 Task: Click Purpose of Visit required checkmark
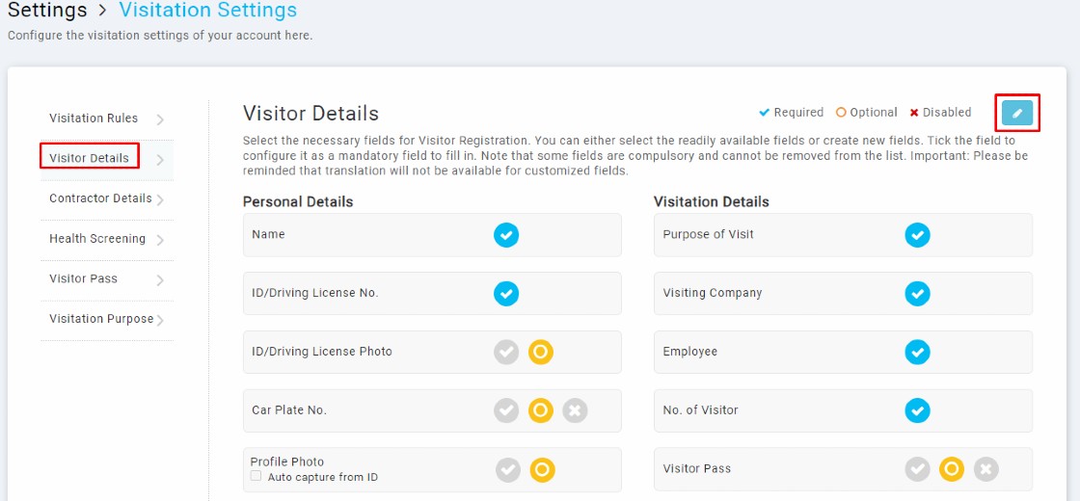917,235
